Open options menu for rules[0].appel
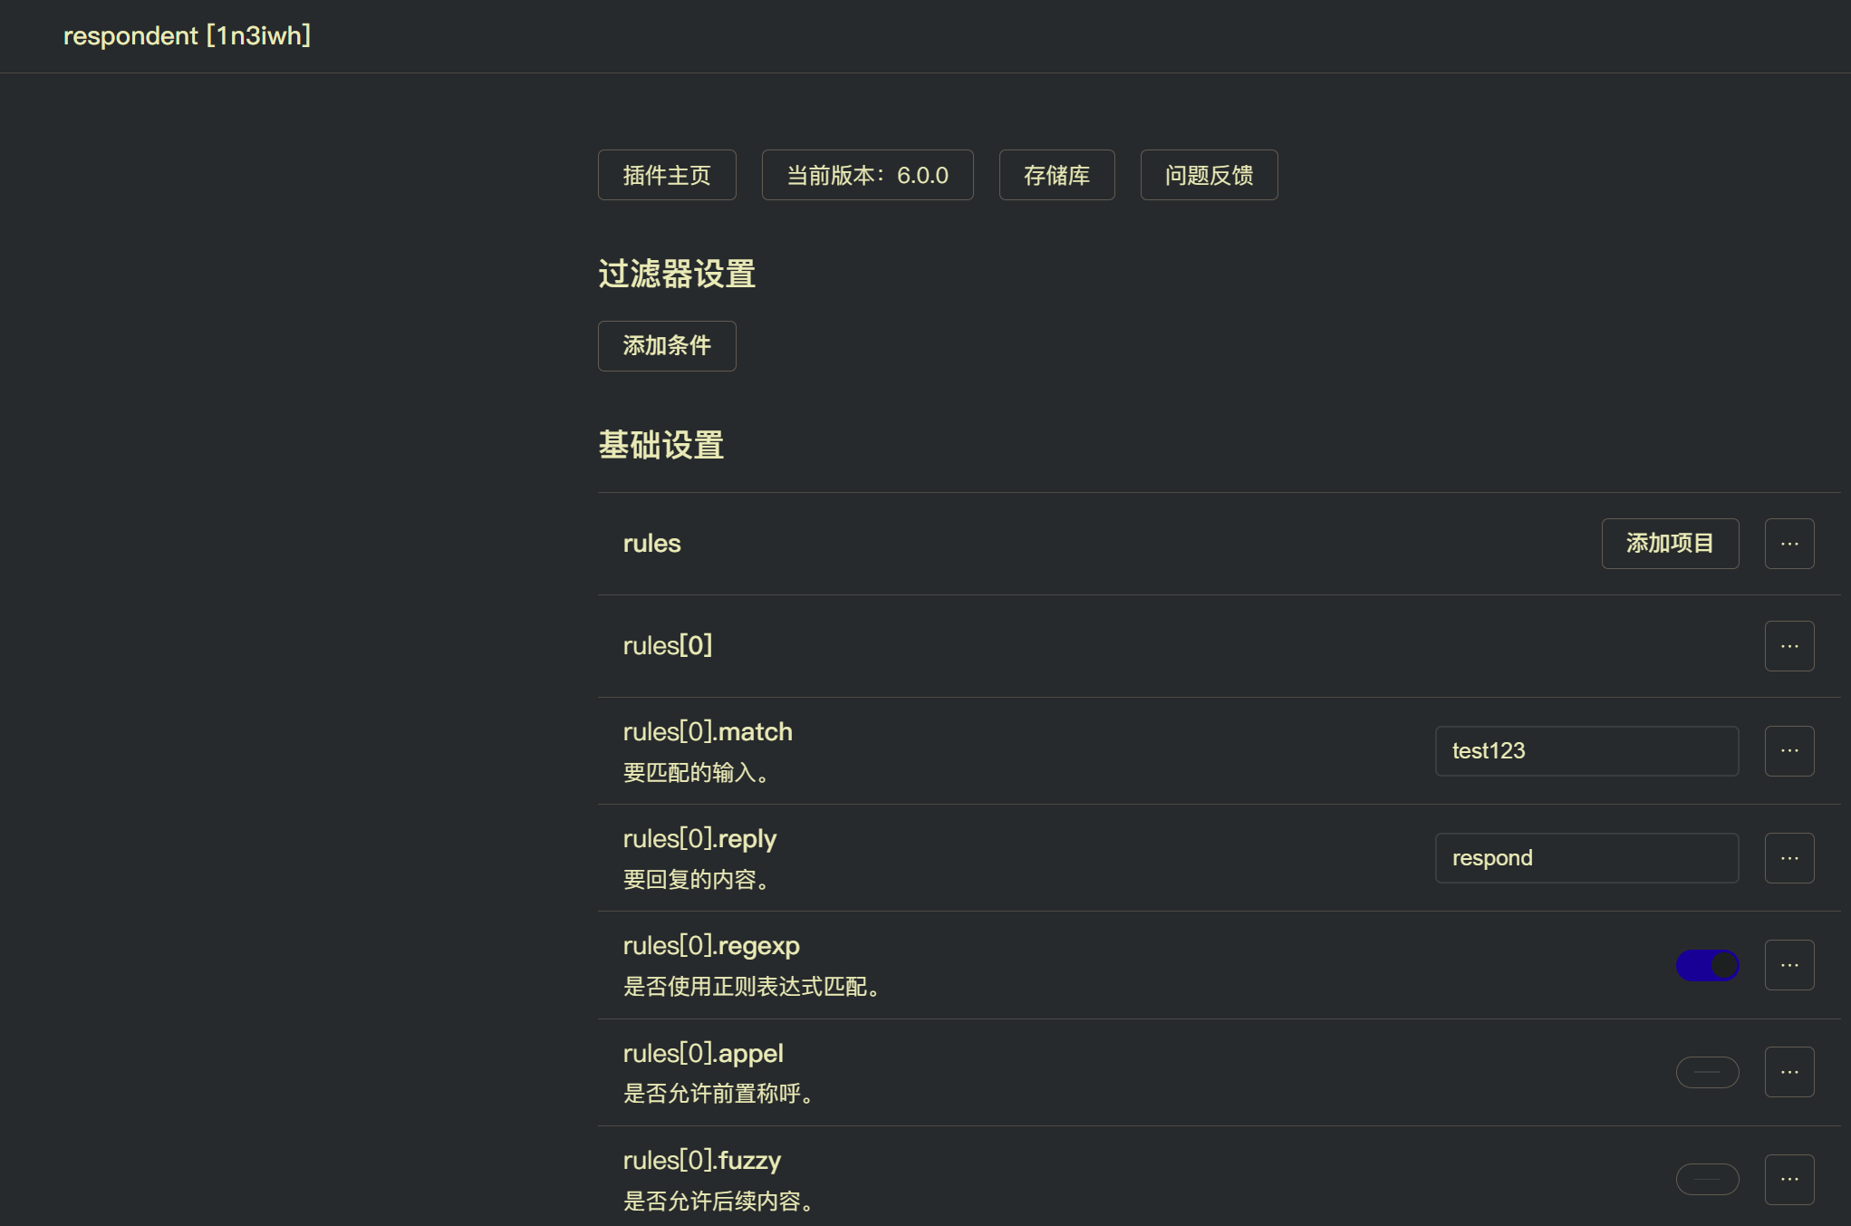 click(x=1788, y=1072)
